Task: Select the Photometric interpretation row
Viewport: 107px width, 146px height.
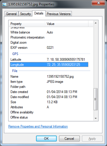Action: pyautogui.click(x=49, y=37)
